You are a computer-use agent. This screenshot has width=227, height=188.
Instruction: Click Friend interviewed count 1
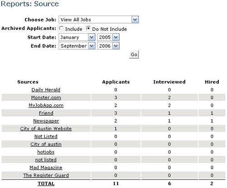(x=169, y=113)
